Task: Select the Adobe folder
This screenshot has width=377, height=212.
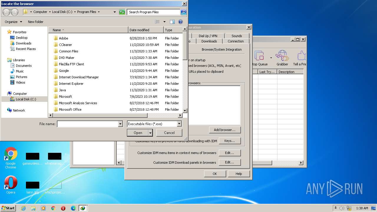Action: coord(63,38)
